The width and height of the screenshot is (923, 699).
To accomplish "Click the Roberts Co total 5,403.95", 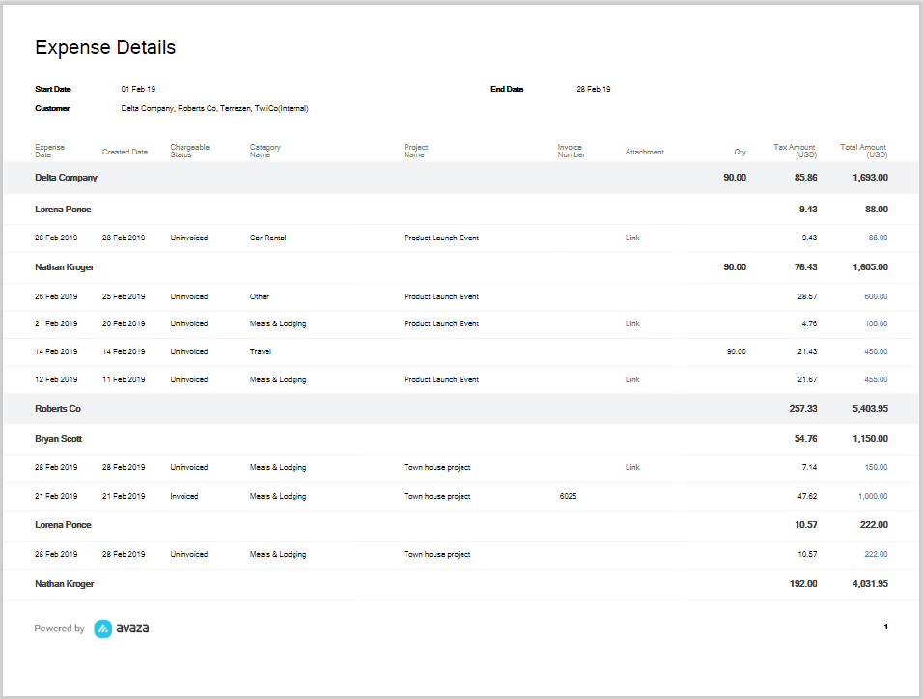I will point(871,409).
